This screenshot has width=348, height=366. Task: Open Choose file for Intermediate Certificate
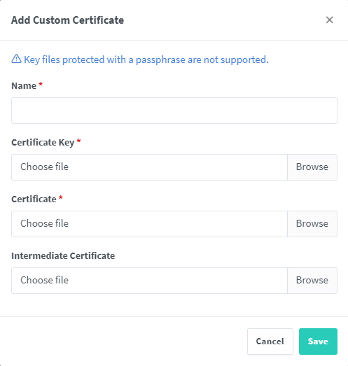tap(149, 281)
